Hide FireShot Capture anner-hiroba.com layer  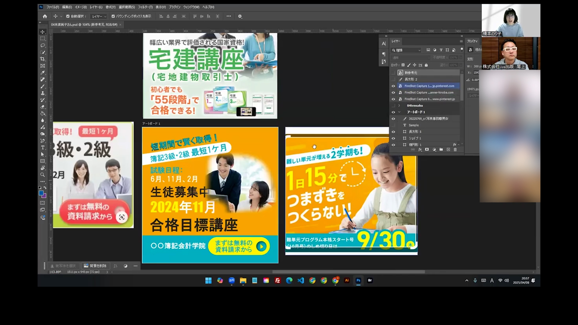click(393, 92)
